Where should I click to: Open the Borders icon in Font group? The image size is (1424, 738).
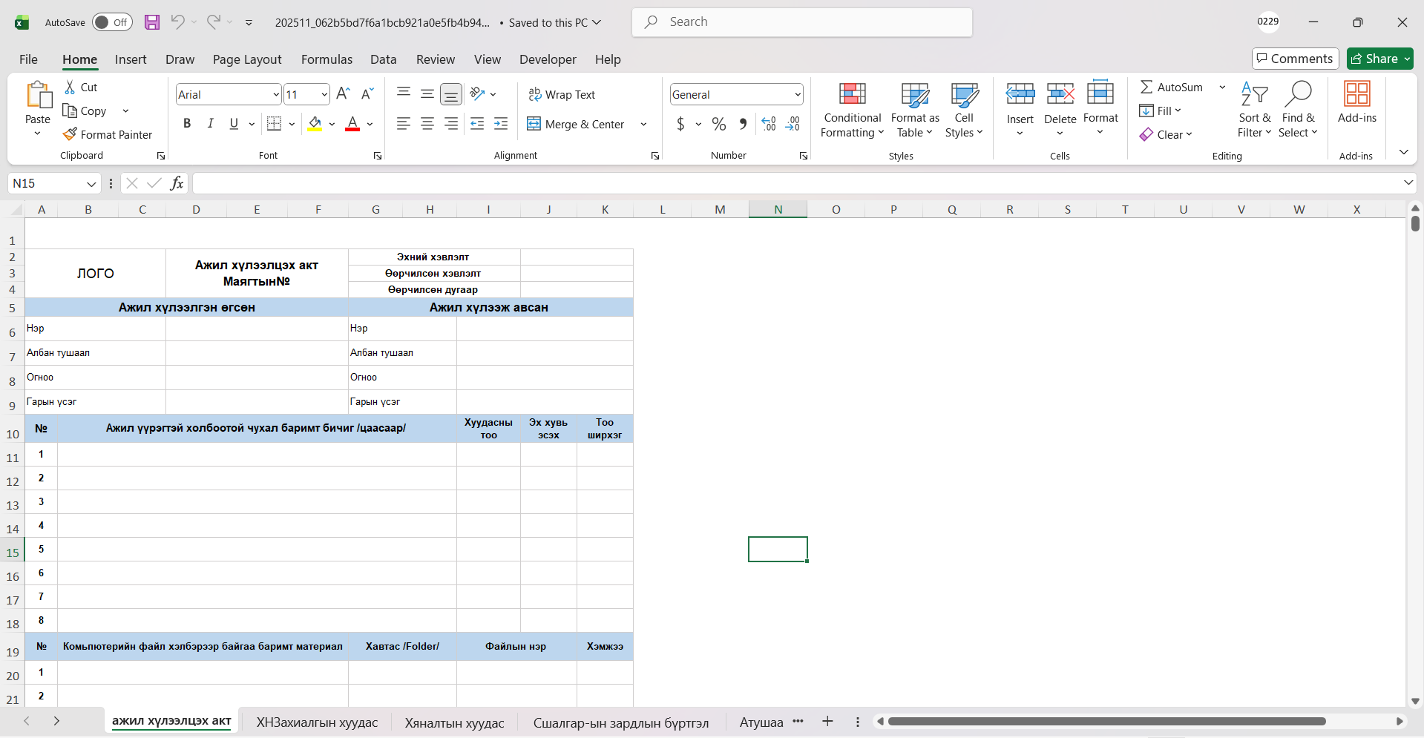pos(274,124)
